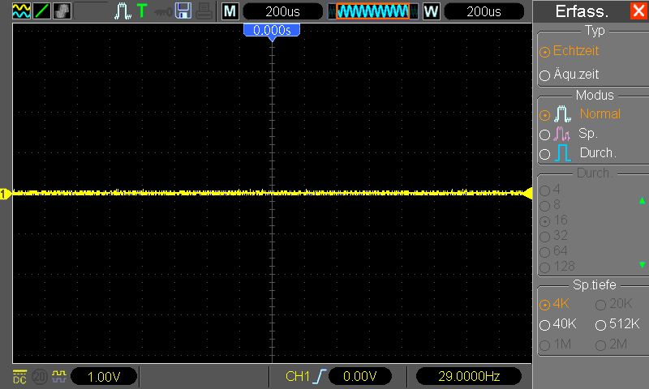Click the W window timebase icon
649x389 pixels.
431,11
